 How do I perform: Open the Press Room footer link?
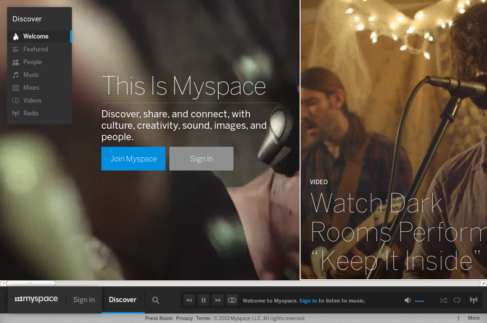pos(159,318)
